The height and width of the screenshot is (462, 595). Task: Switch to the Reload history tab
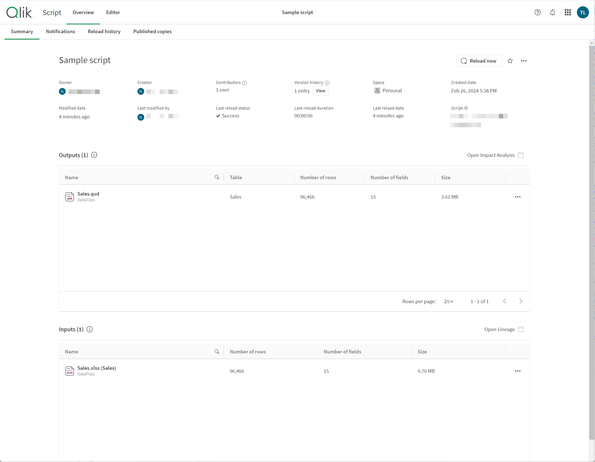coord(104,31)
